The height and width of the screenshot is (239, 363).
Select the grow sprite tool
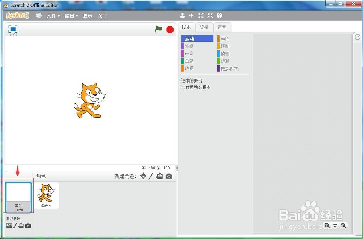pyautogui.click(x=201, y=16)
